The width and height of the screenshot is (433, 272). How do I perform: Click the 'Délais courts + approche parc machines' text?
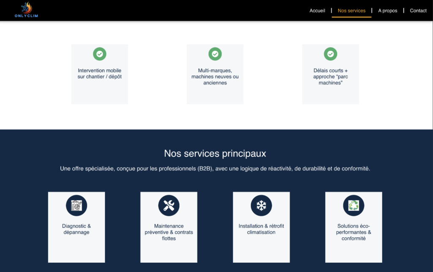point(330,77)
